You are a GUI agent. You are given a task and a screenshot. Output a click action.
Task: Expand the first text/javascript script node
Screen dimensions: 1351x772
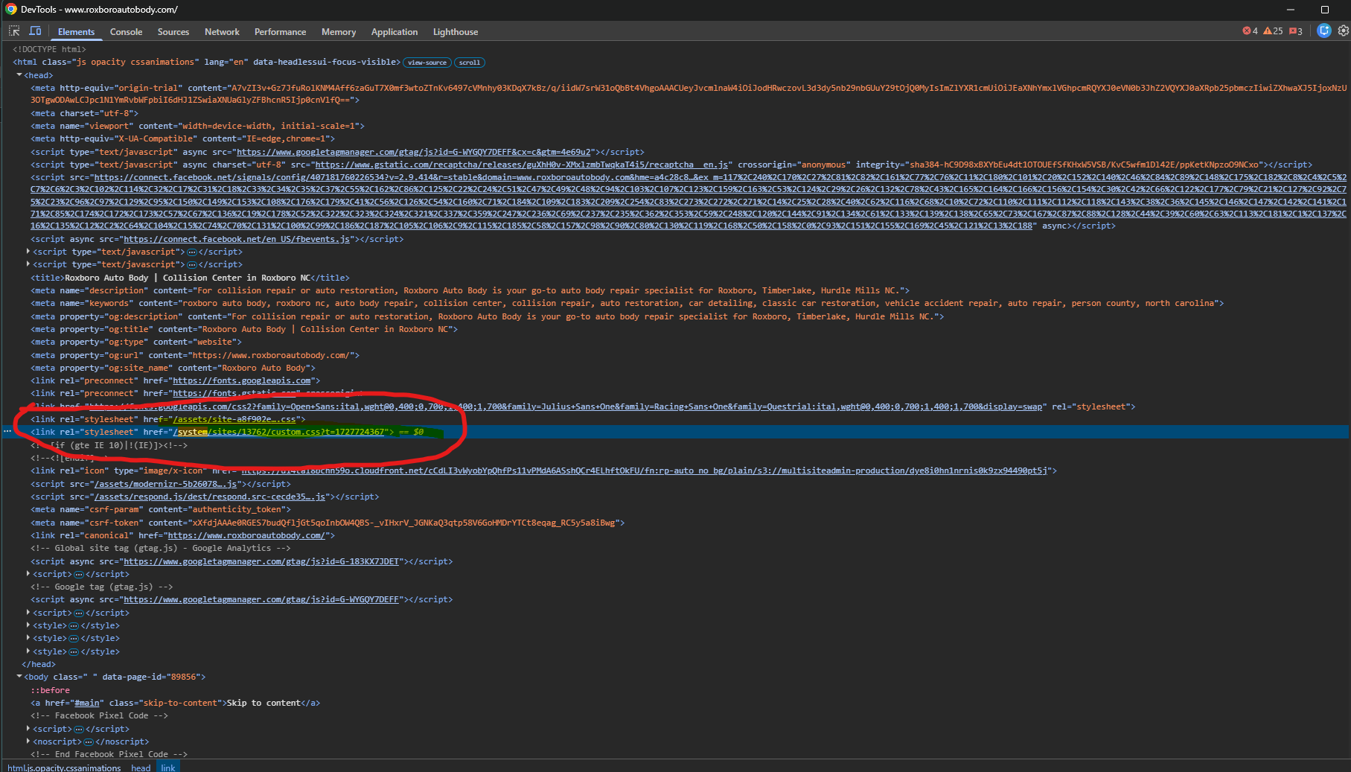(28, 252)
